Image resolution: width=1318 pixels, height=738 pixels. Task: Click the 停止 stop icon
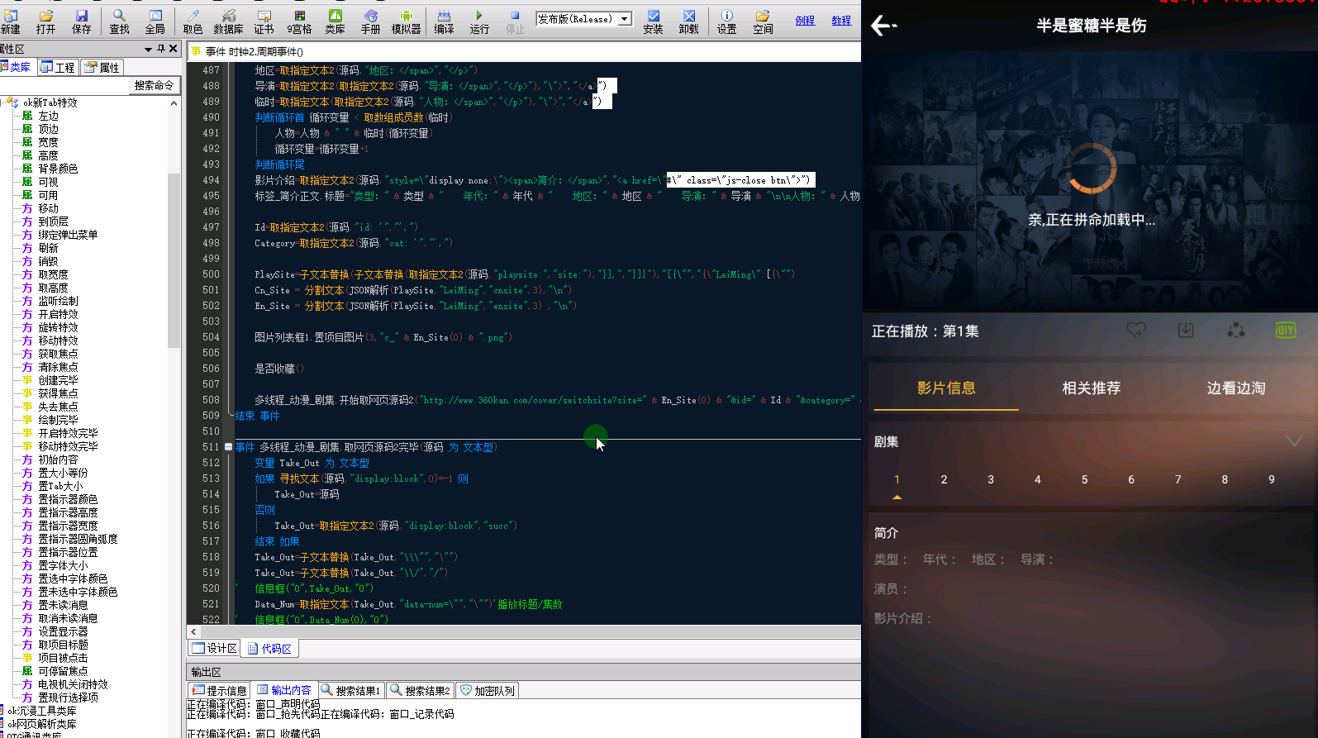515,21
